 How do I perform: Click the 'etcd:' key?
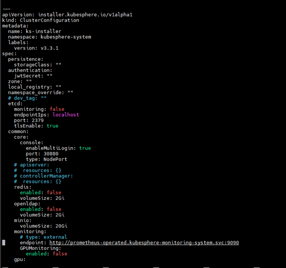[15, 104]
